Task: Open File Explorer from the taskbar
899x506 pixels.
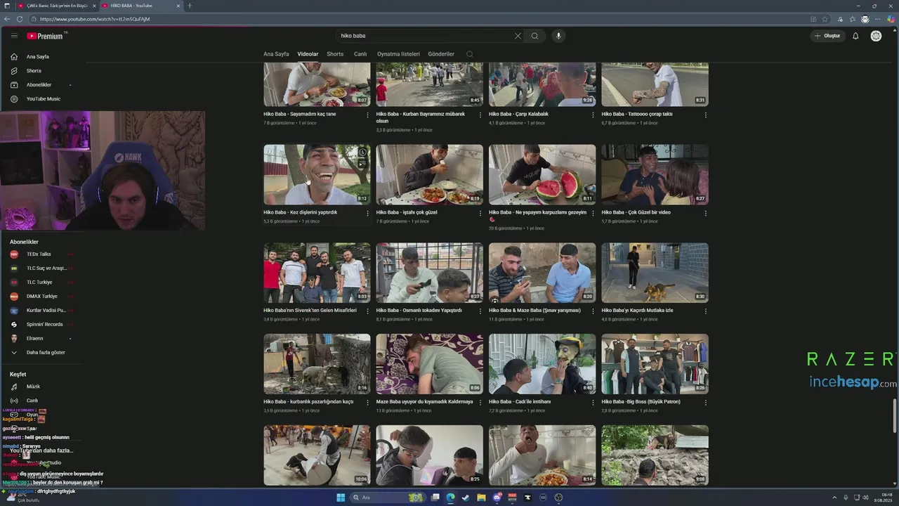Action: [481, 498]
